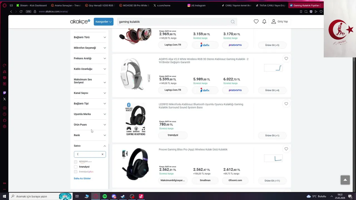This screenshot has width=356, height=200.
Task: Open history clock icon in Opera sidebar
Action: (x=4, y=114)
